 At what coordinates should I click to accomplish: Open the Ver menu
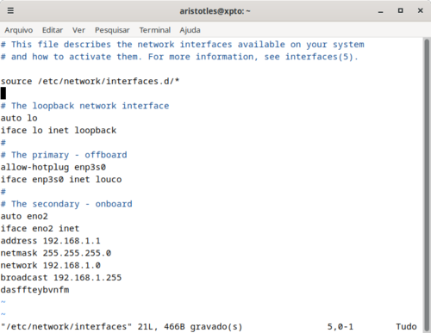coord(78,30)
